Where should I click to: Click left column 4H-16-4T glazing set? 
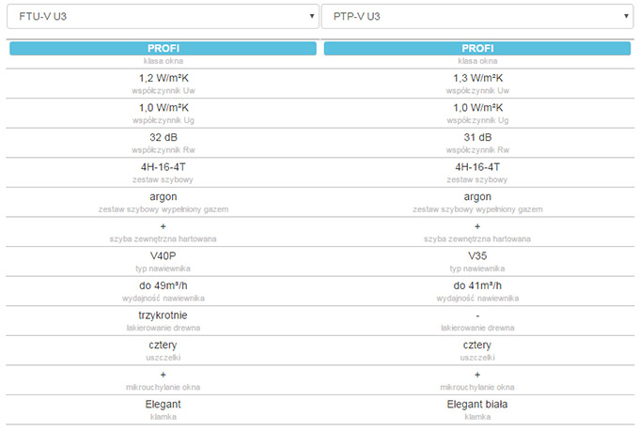coord(164,167)
